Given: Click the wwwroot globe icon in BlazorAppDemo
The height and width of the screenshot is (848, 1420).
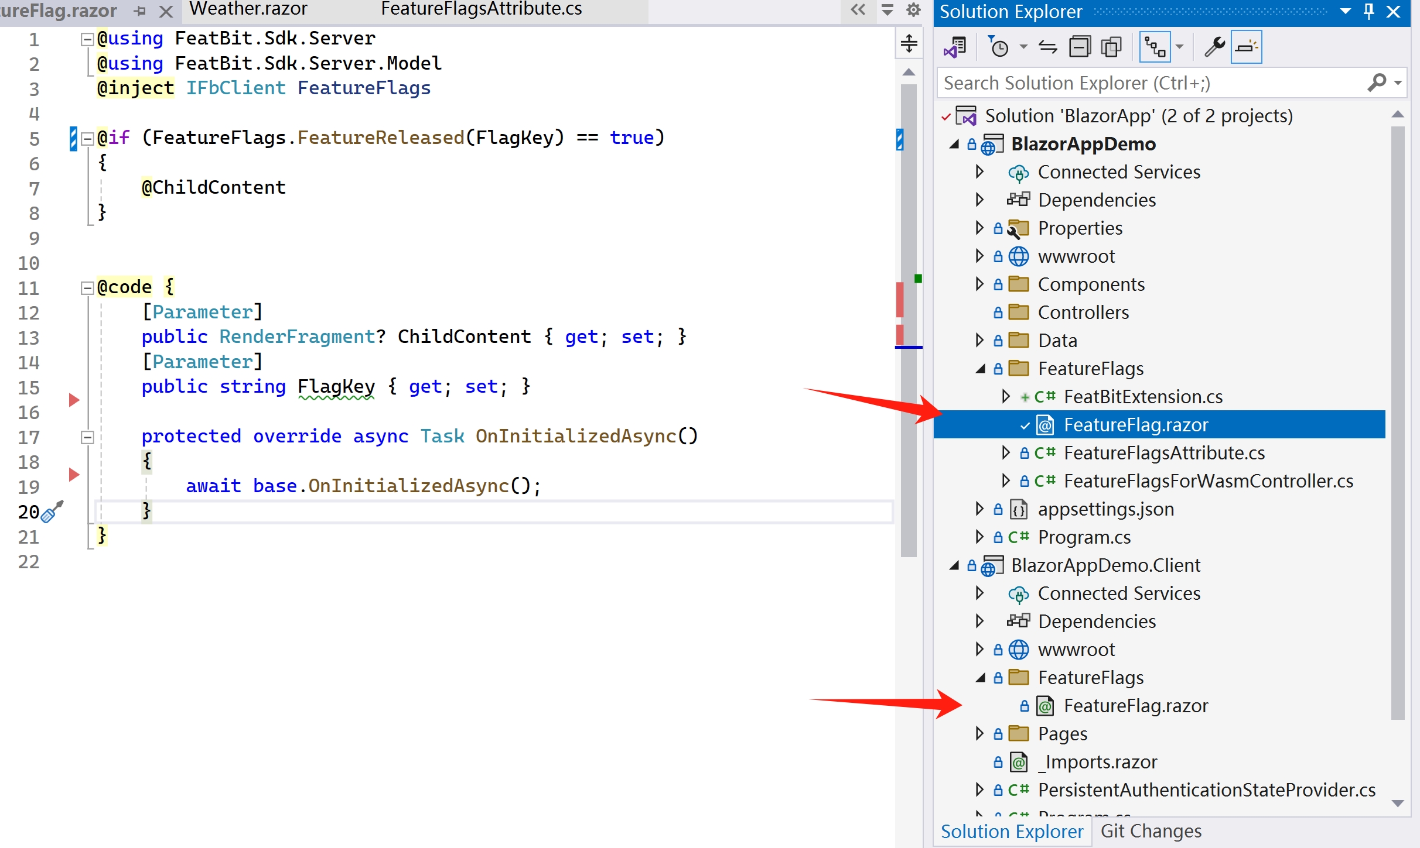Looking at the screenshot, I should (1018, 256).
